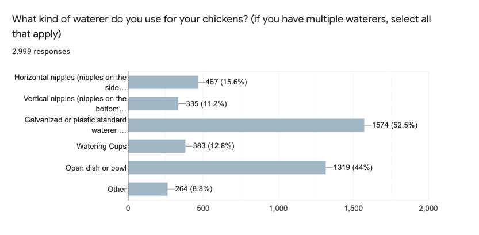Click the 264 (8.8%) data label
Image resolution: width=479 pixels, height=235 pixels.
click(194, 189)
